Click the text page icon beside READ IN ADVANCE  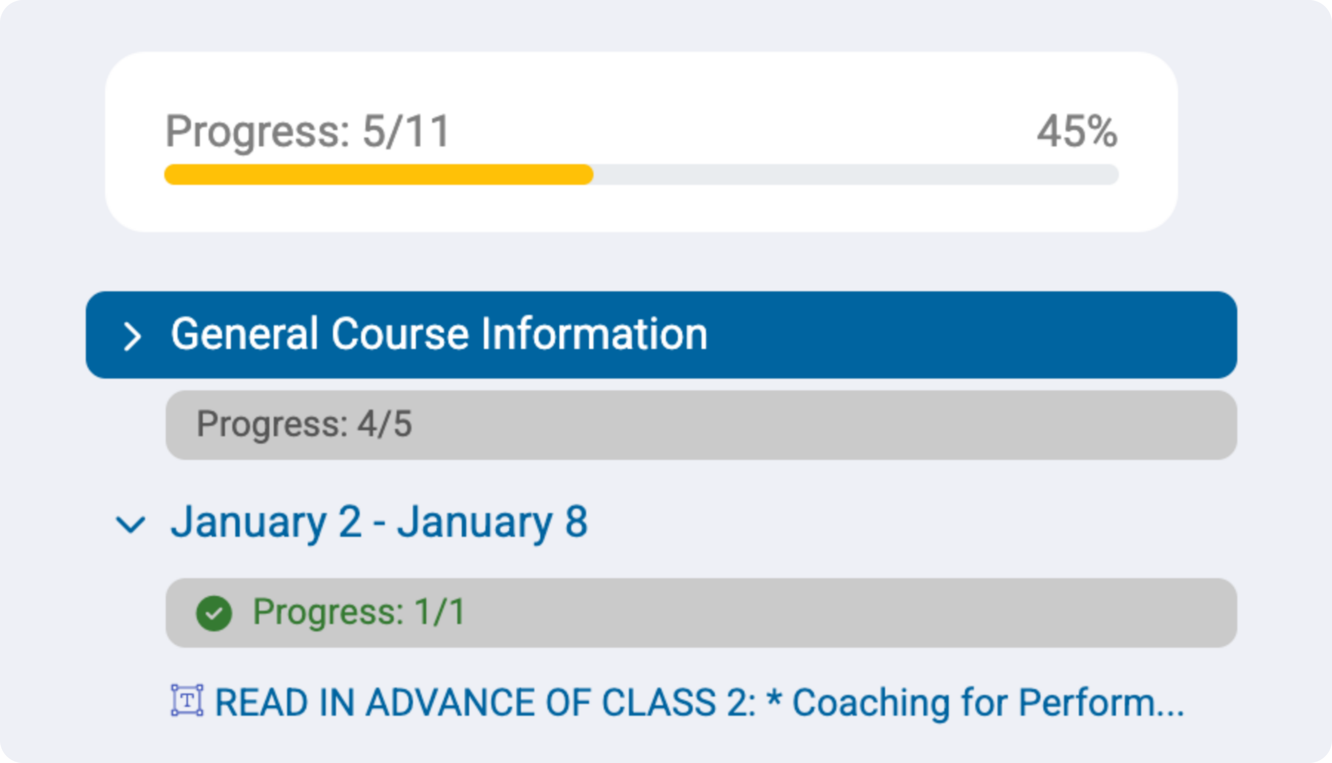187,700
